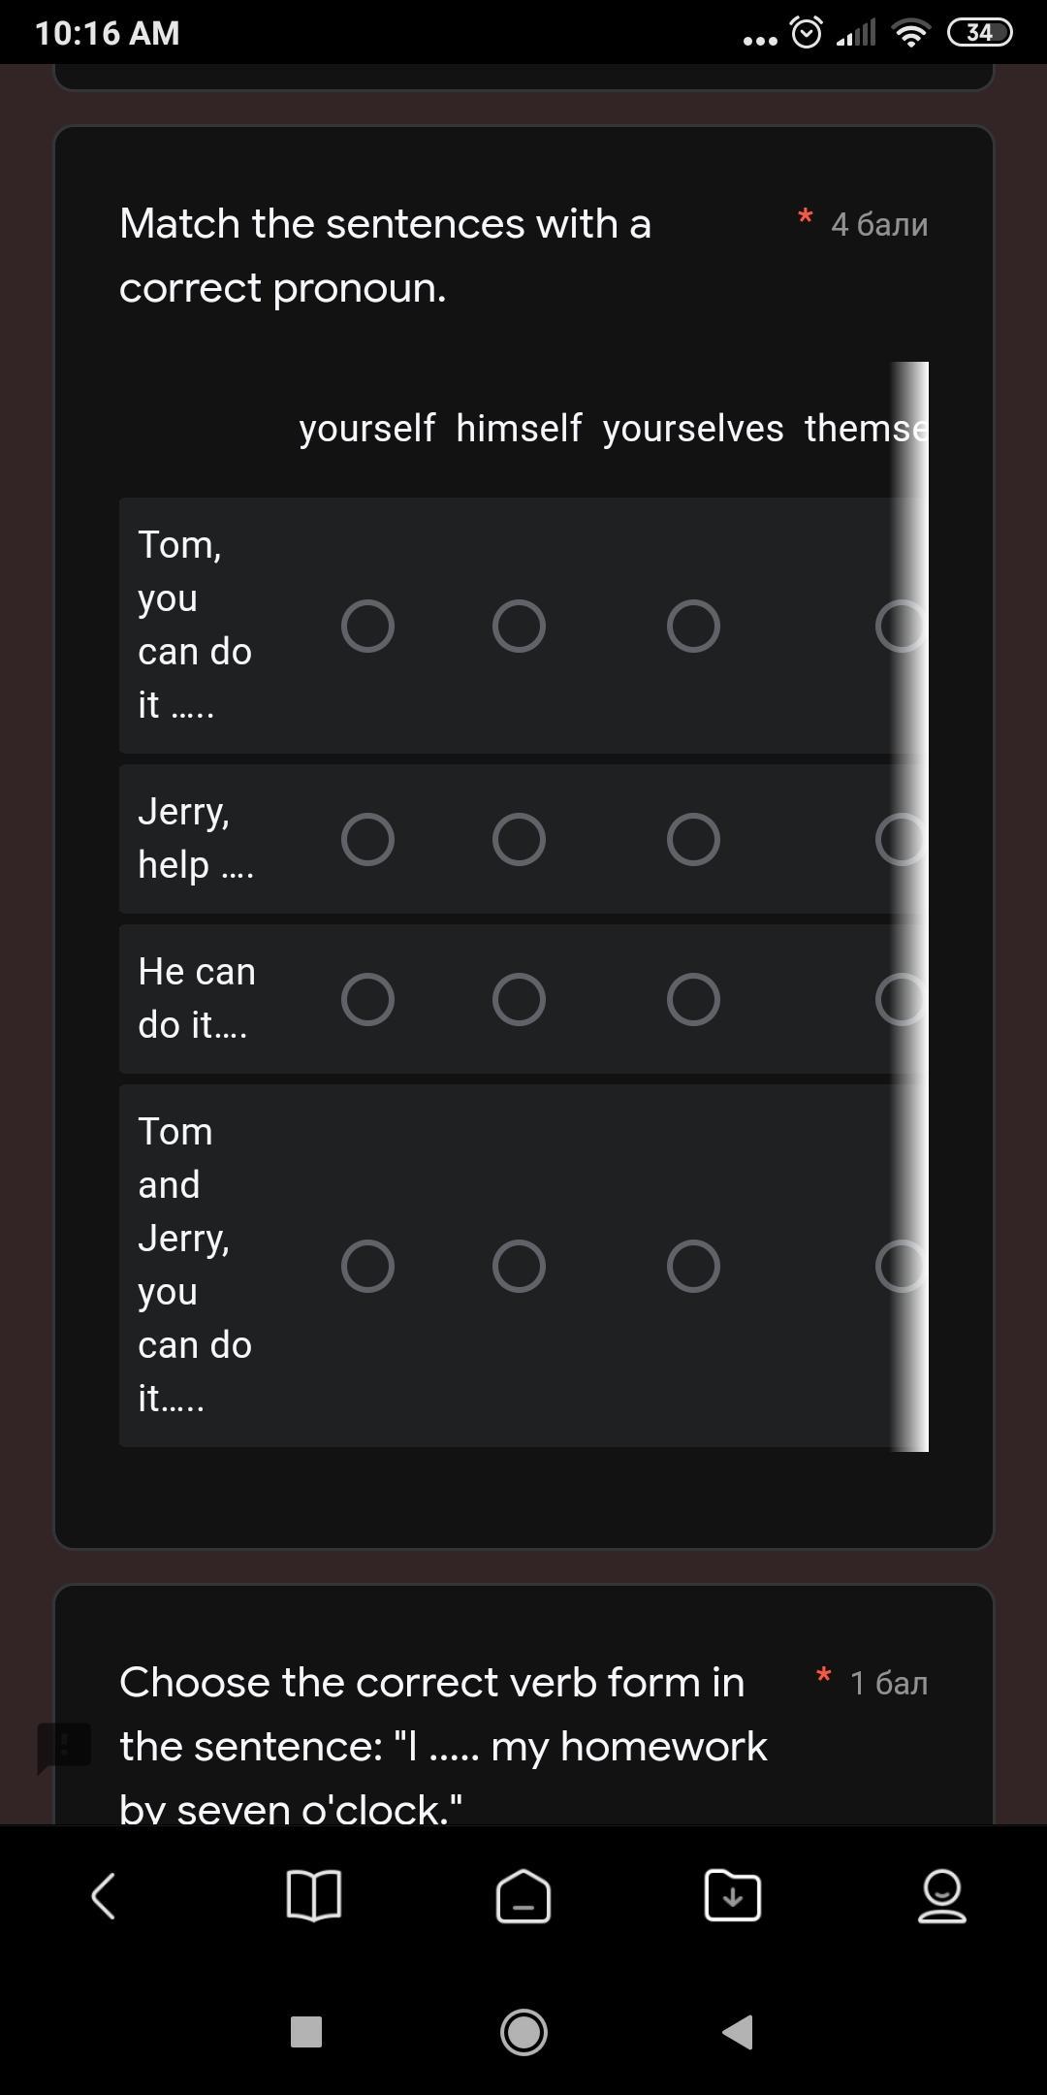Open the downloads folder icon
This screenshot has height=2095, width=1047.
pos(733,1895)
